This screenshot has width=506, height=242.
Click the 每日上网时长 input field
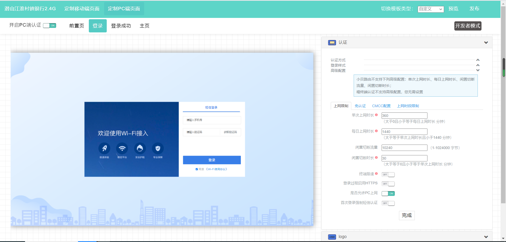pos(405,132)
